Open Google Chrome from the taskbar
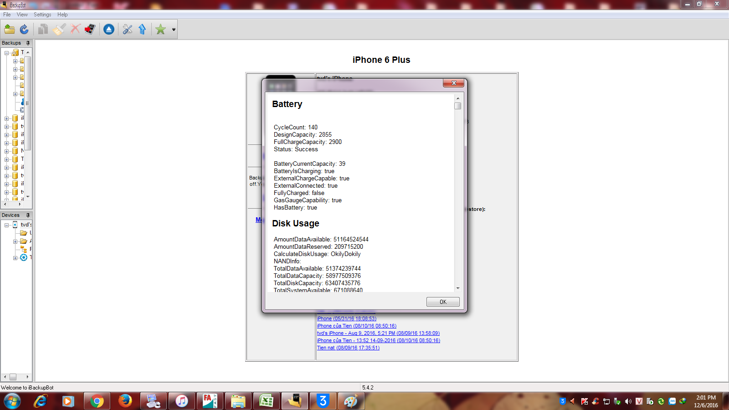The image size is (729, 410). click(x=97, y=401)
